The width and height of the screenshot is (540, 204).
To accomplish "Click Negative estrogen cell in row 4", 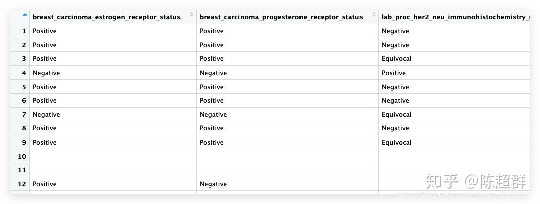I will [x=46, y=73].
